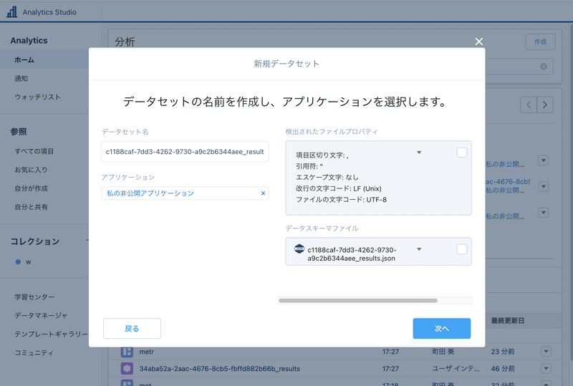Open the dropdown on the first 私の非公開 row
The height and width of the screenshot is (386, 573).
(544, 160)
